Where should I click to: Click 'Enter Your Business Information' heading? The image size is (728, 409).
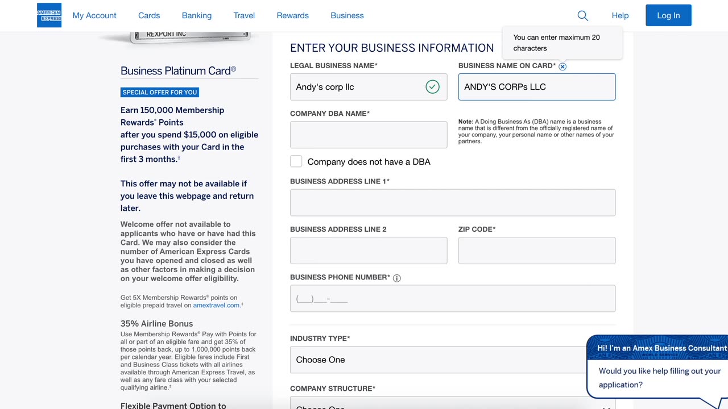point(392,48)
